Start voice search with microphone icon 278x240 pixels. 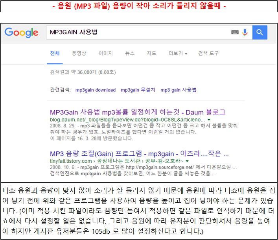click(245, 33)
